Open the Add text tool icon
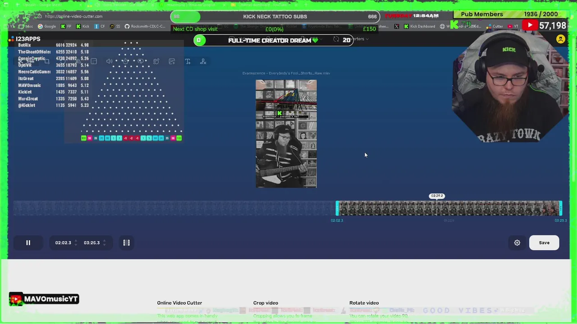Screen dimensions: 577x324 188,61
